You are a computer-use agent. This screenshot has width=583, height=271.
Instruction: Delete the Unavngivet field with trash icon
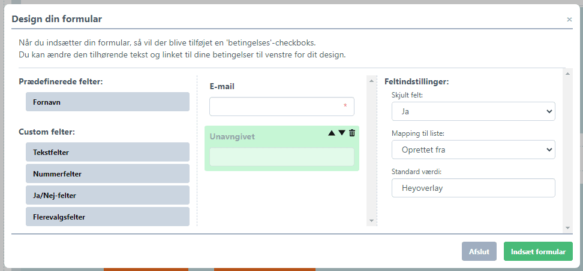tap(352, 133)
